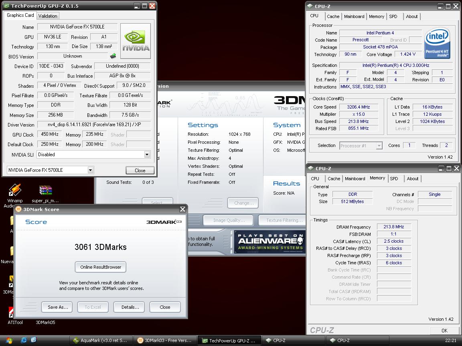This screenshot has height=346, width=462.
Task: Launch Internet Explorer from the quick launch bar
Action: 24,340
